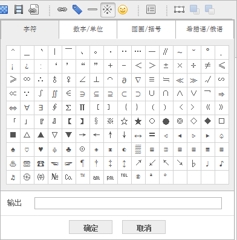Select the right double arrow ⇒
Viewport: 237px width, 240px height.
click(x=221, y=93)
